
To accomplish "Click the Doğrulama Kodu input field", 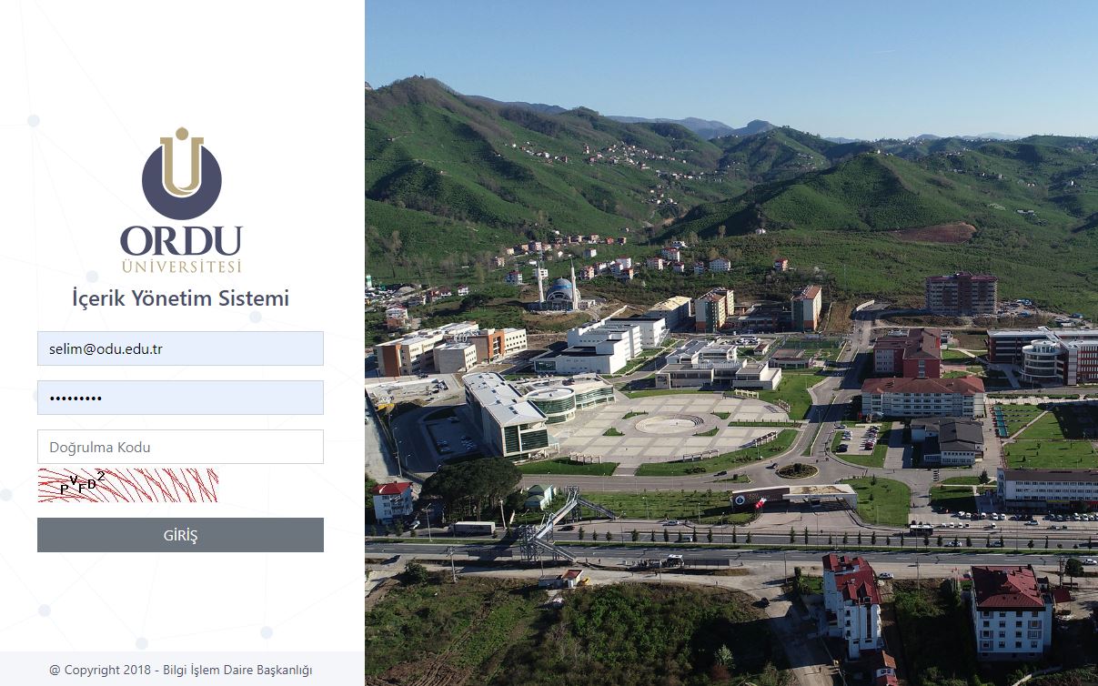I will click(x=180, y=447).
